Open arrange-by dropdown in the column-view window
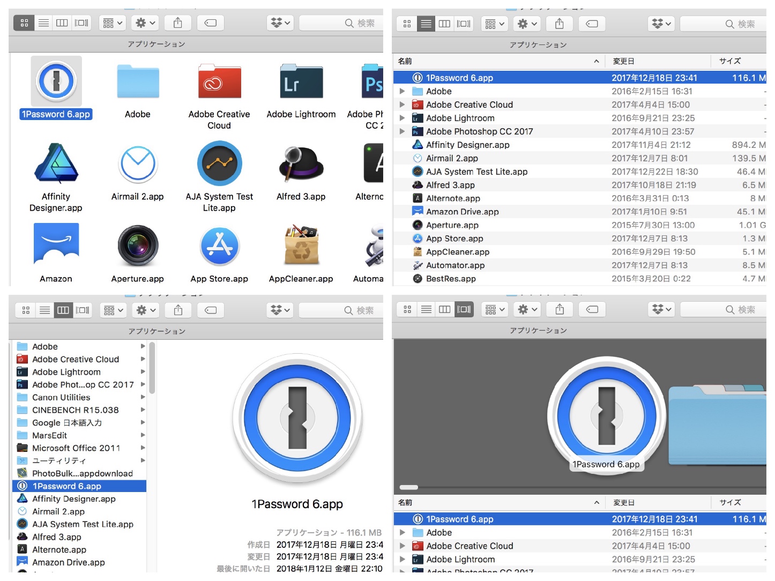The width and height of the screenshot is (775, 581). coord(113,310)
